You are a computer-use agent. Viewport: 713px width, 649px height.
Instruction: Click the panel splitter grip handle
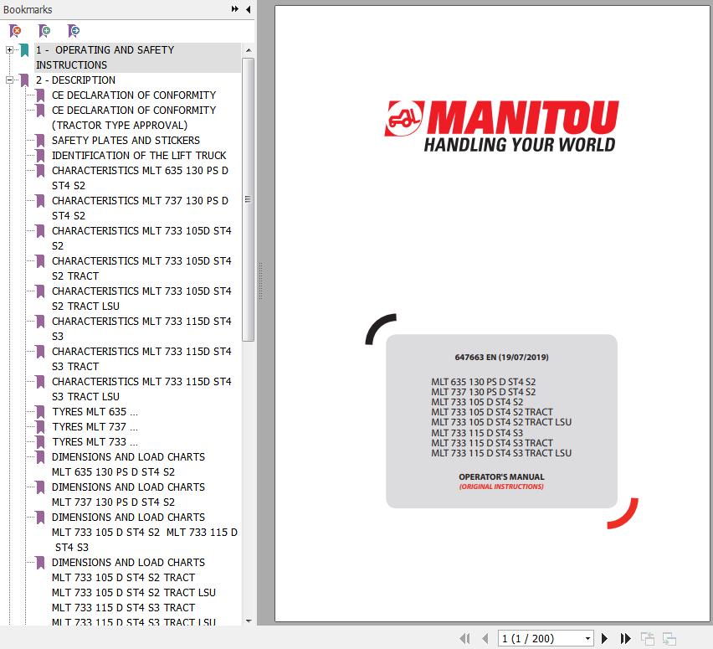[261, 281]
